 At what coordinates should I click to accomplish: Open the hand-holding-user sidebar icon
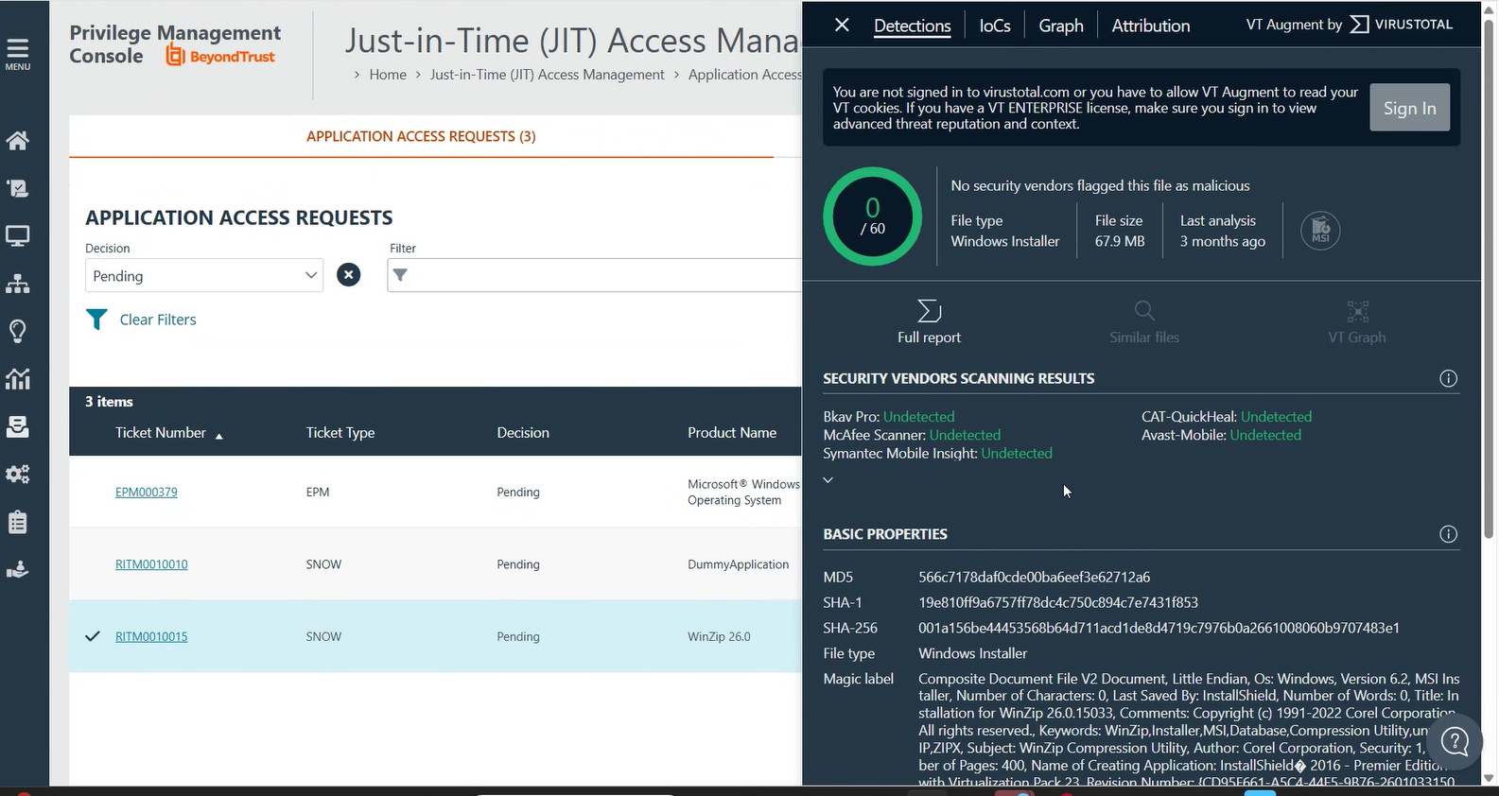click(18, 569)
